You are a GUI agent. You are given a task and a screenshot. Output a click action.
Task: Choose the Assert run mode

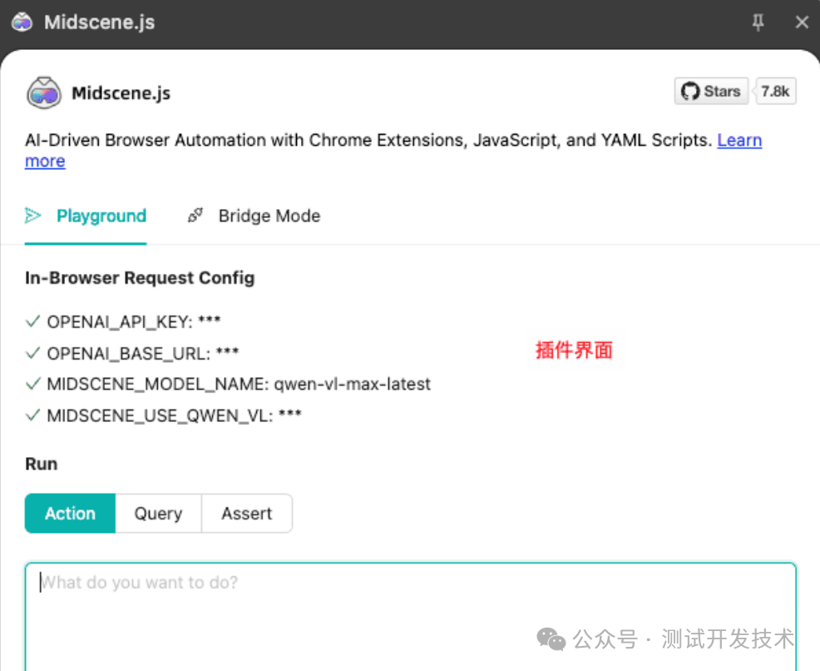[246, 514]
